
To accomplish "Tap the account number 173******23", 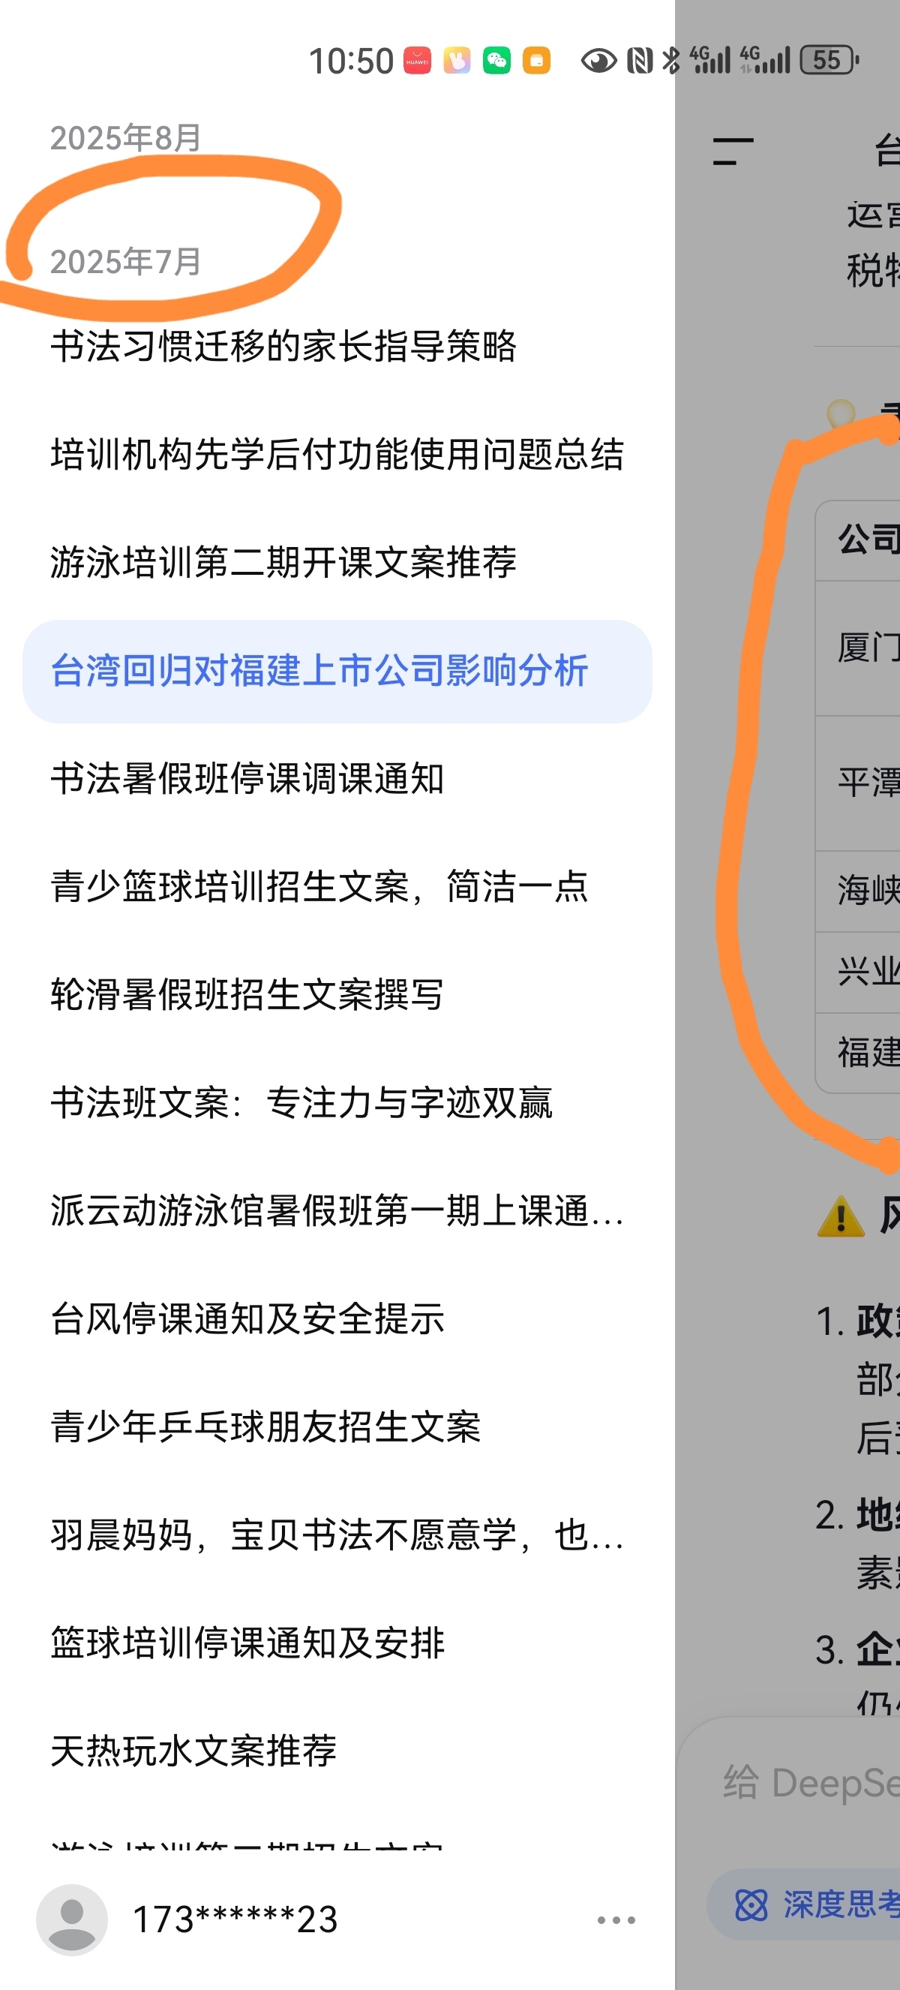I will pyautogui.click(x=235, y=1919).
